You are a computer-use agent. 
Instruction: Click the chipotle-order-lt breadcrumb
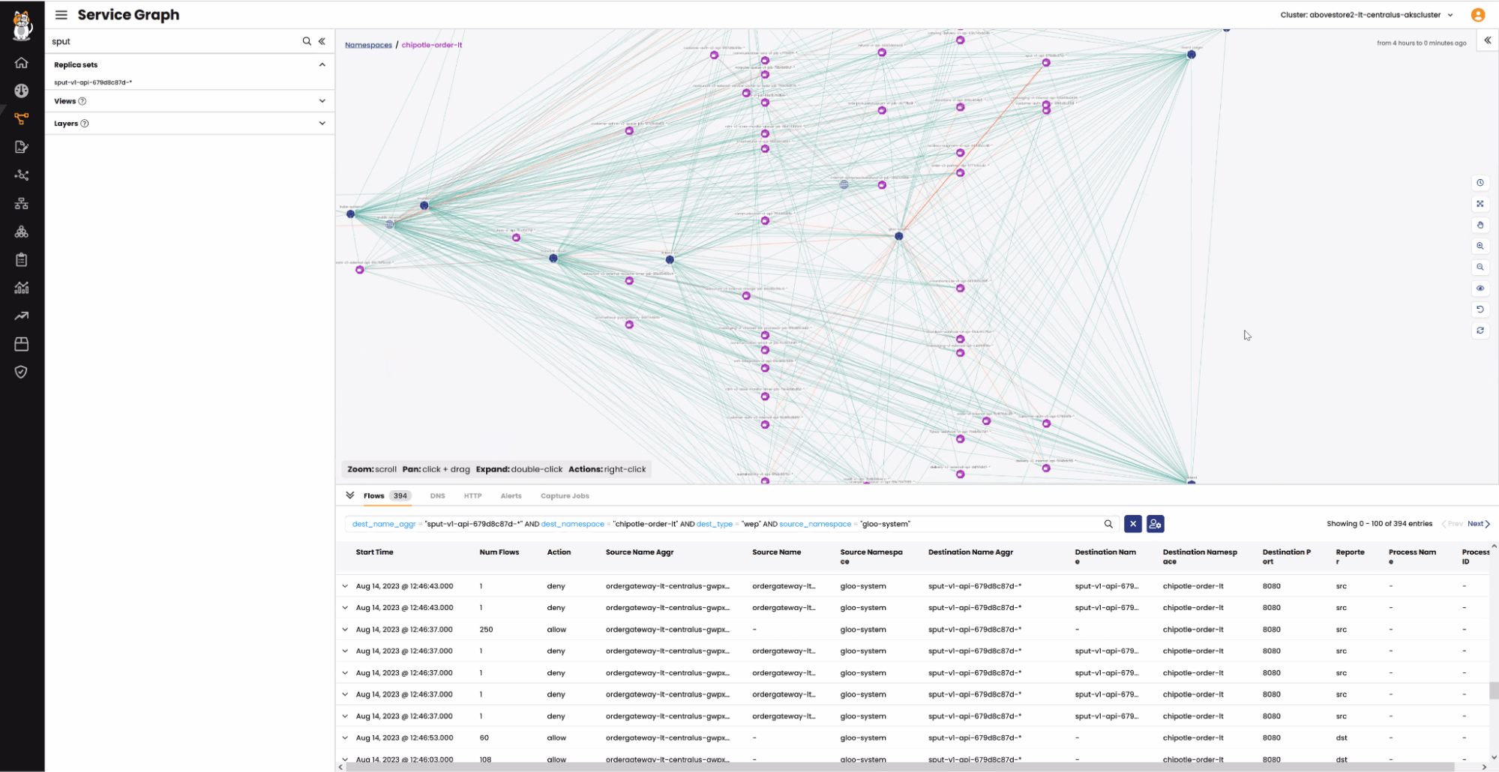click(x=432, y=45)
